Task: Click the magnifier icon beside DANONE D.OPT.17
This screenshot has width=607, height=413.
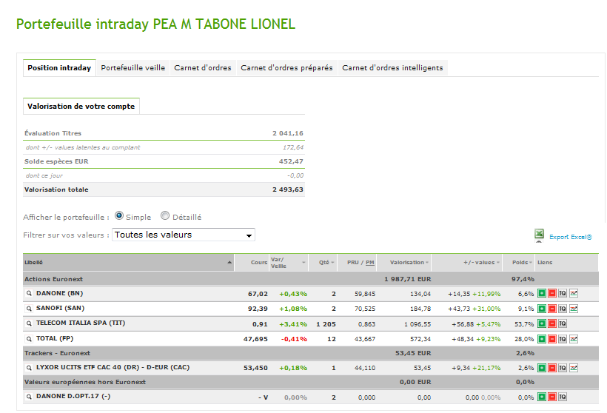Action: 29,397
